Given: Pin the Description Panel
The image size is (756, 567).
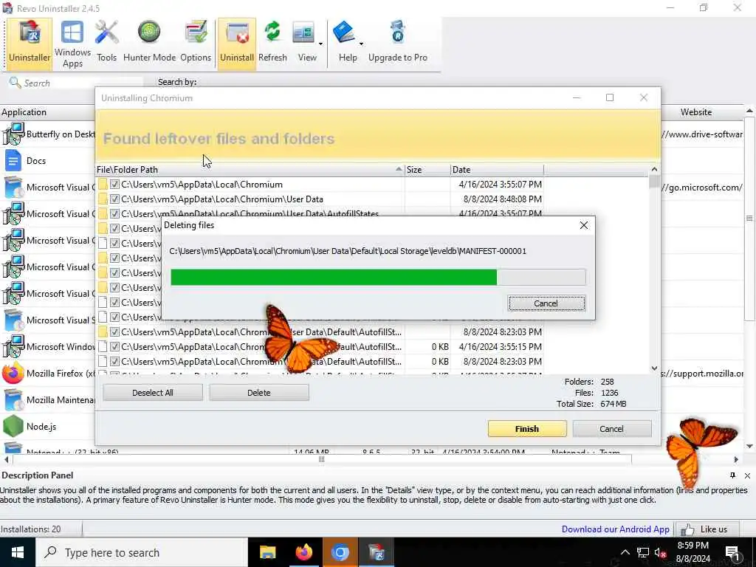Looking at the screenshot, I should point(732,475).
